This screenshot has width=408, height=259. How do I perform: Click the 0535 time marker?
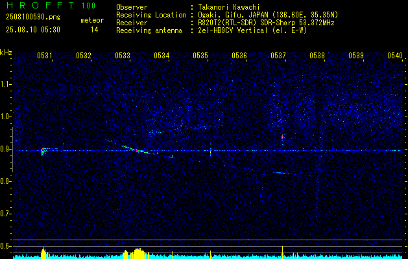pos(200,55)
